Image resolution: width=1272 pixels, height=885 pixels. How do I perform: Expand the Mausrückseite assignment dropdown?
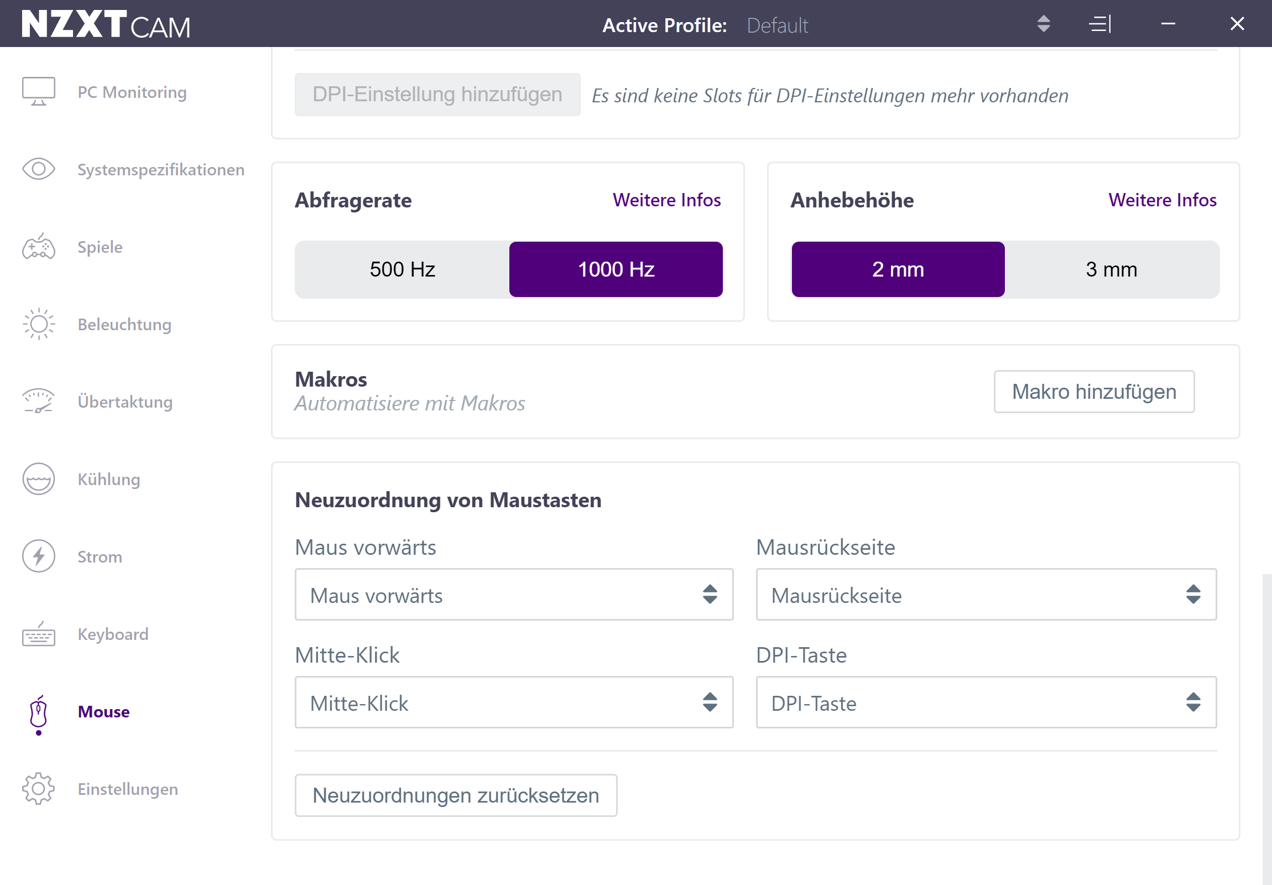point(986,595)
